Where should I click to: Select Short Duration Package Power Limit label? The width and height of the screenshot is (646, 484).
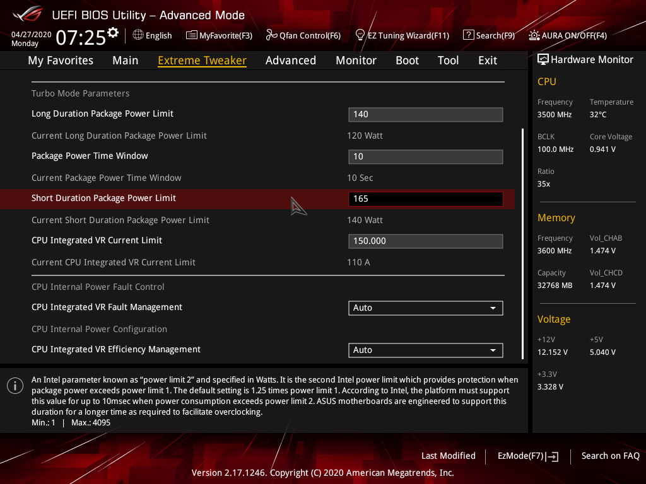[104, 199]
